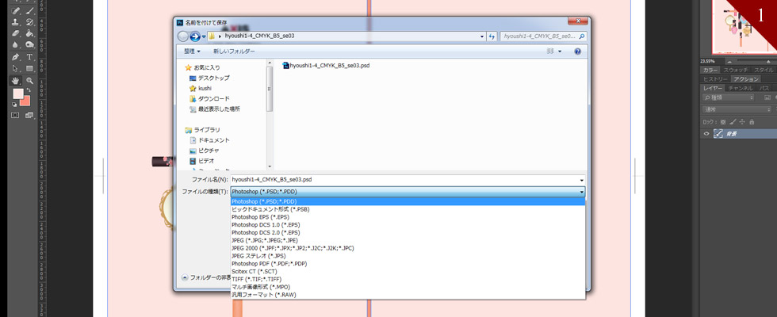Change the screen mode
The height and width of the screenshot is (317, 777).
29,115
